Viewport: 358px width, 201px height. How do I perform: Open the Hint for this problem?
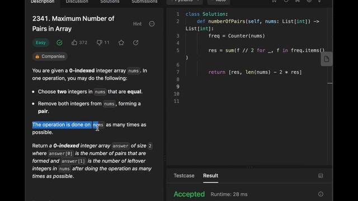[x=137, y=24]
